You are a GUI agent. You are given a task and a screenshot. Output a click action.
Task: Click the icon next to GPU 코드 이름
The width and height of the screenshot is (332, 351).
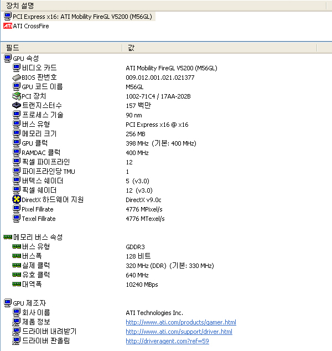pyautogui.click(x=17, y=86)
